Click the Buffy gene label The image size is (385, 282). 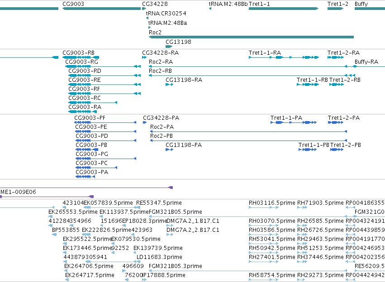click(361, 4)
